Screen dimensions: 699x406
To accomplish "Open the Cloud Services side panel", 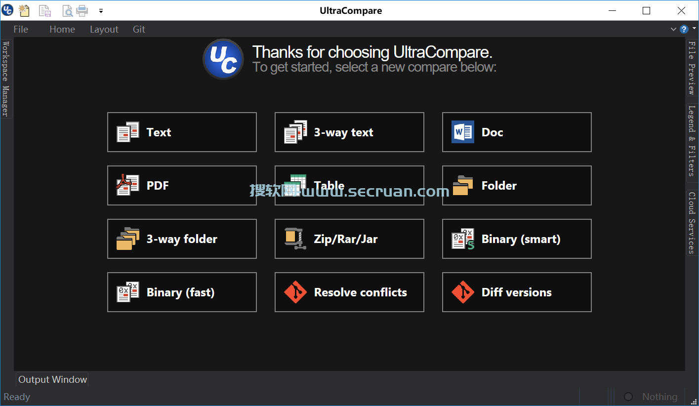I will (x=692, y=222).
